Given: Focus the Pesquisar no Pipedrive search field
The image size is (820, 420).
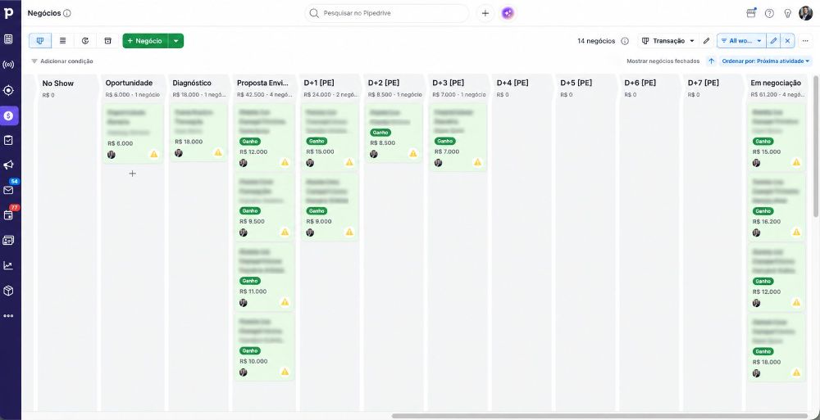Looking at the screenshot, I should (x=386, y=14).
